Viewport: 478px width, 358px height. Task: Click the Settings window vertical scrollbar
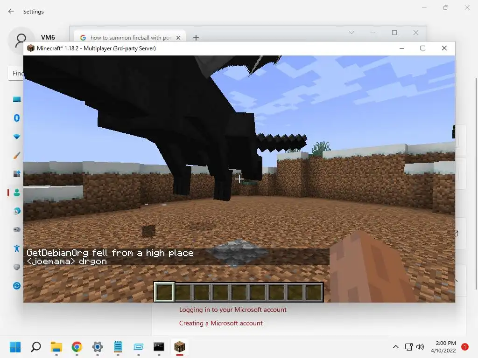click(x=476, y=184)
